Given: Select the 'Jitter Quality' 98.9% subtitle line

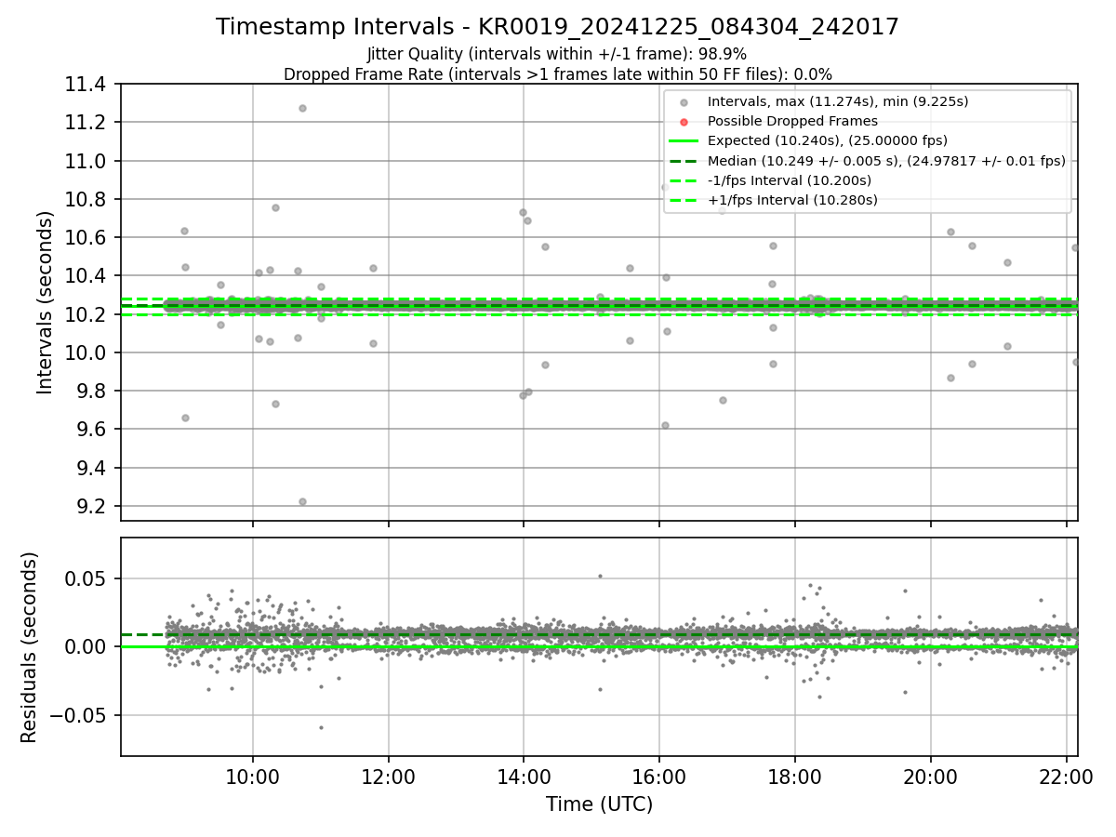Looking at the screenshot, I should pyautogui.click(x=557, y=54).
